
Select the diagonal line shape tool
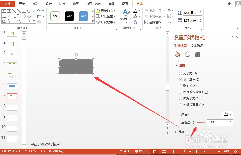(14, 11)
